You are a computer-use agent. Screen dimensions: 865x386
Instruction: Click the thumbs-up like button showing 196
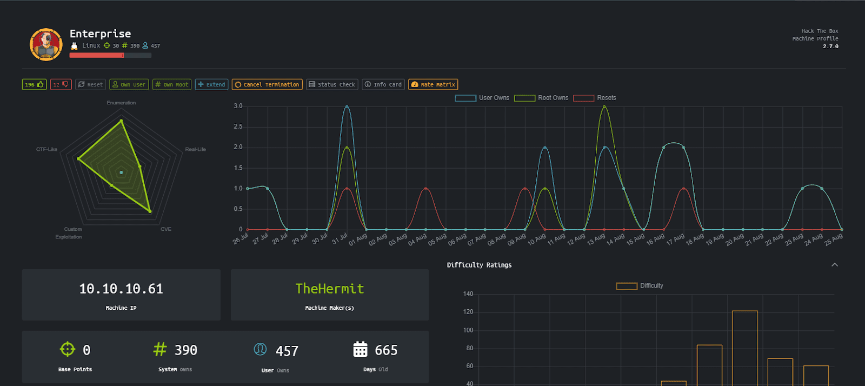pyautogui.click(x=34, y=84)
